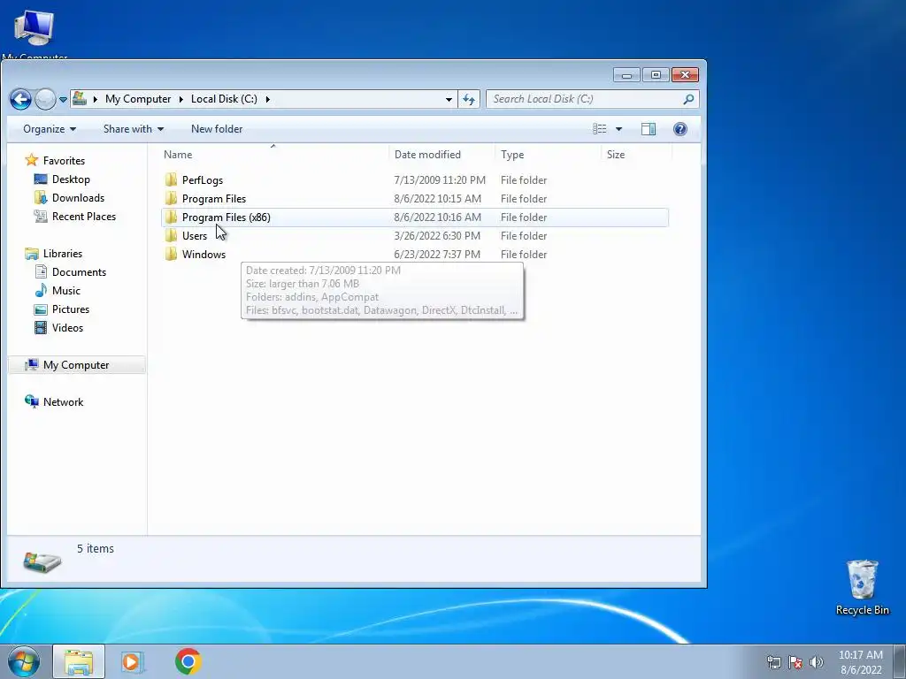This screenshot has height=679, width=906.
Task: Click the My Computer desktop icon
Action: point(35,27)
